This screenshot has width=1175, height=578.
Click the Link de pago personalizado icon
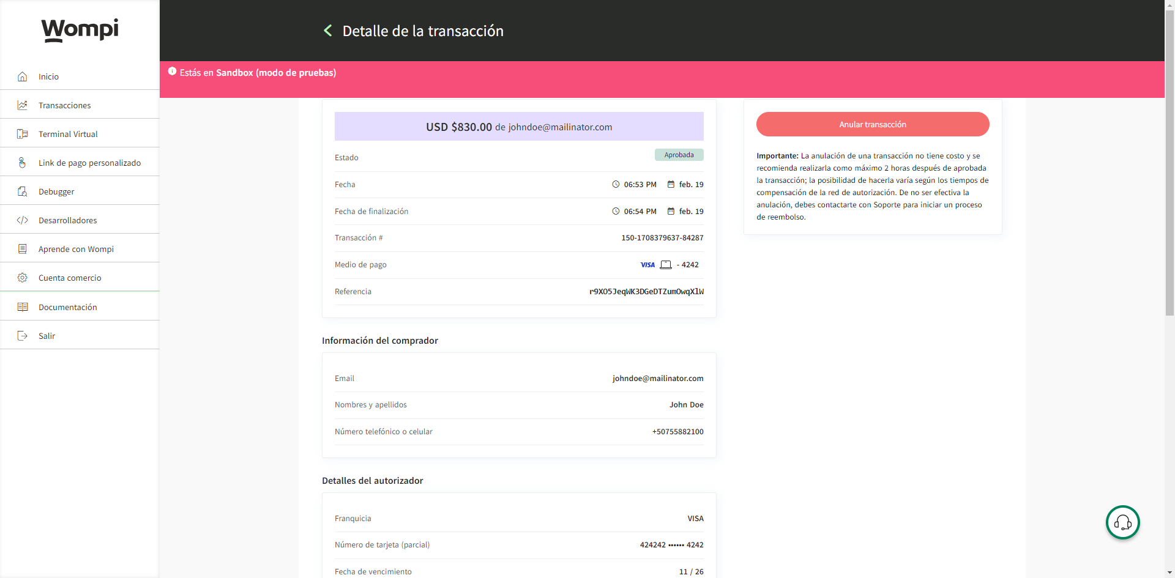[x=23, y=163]
